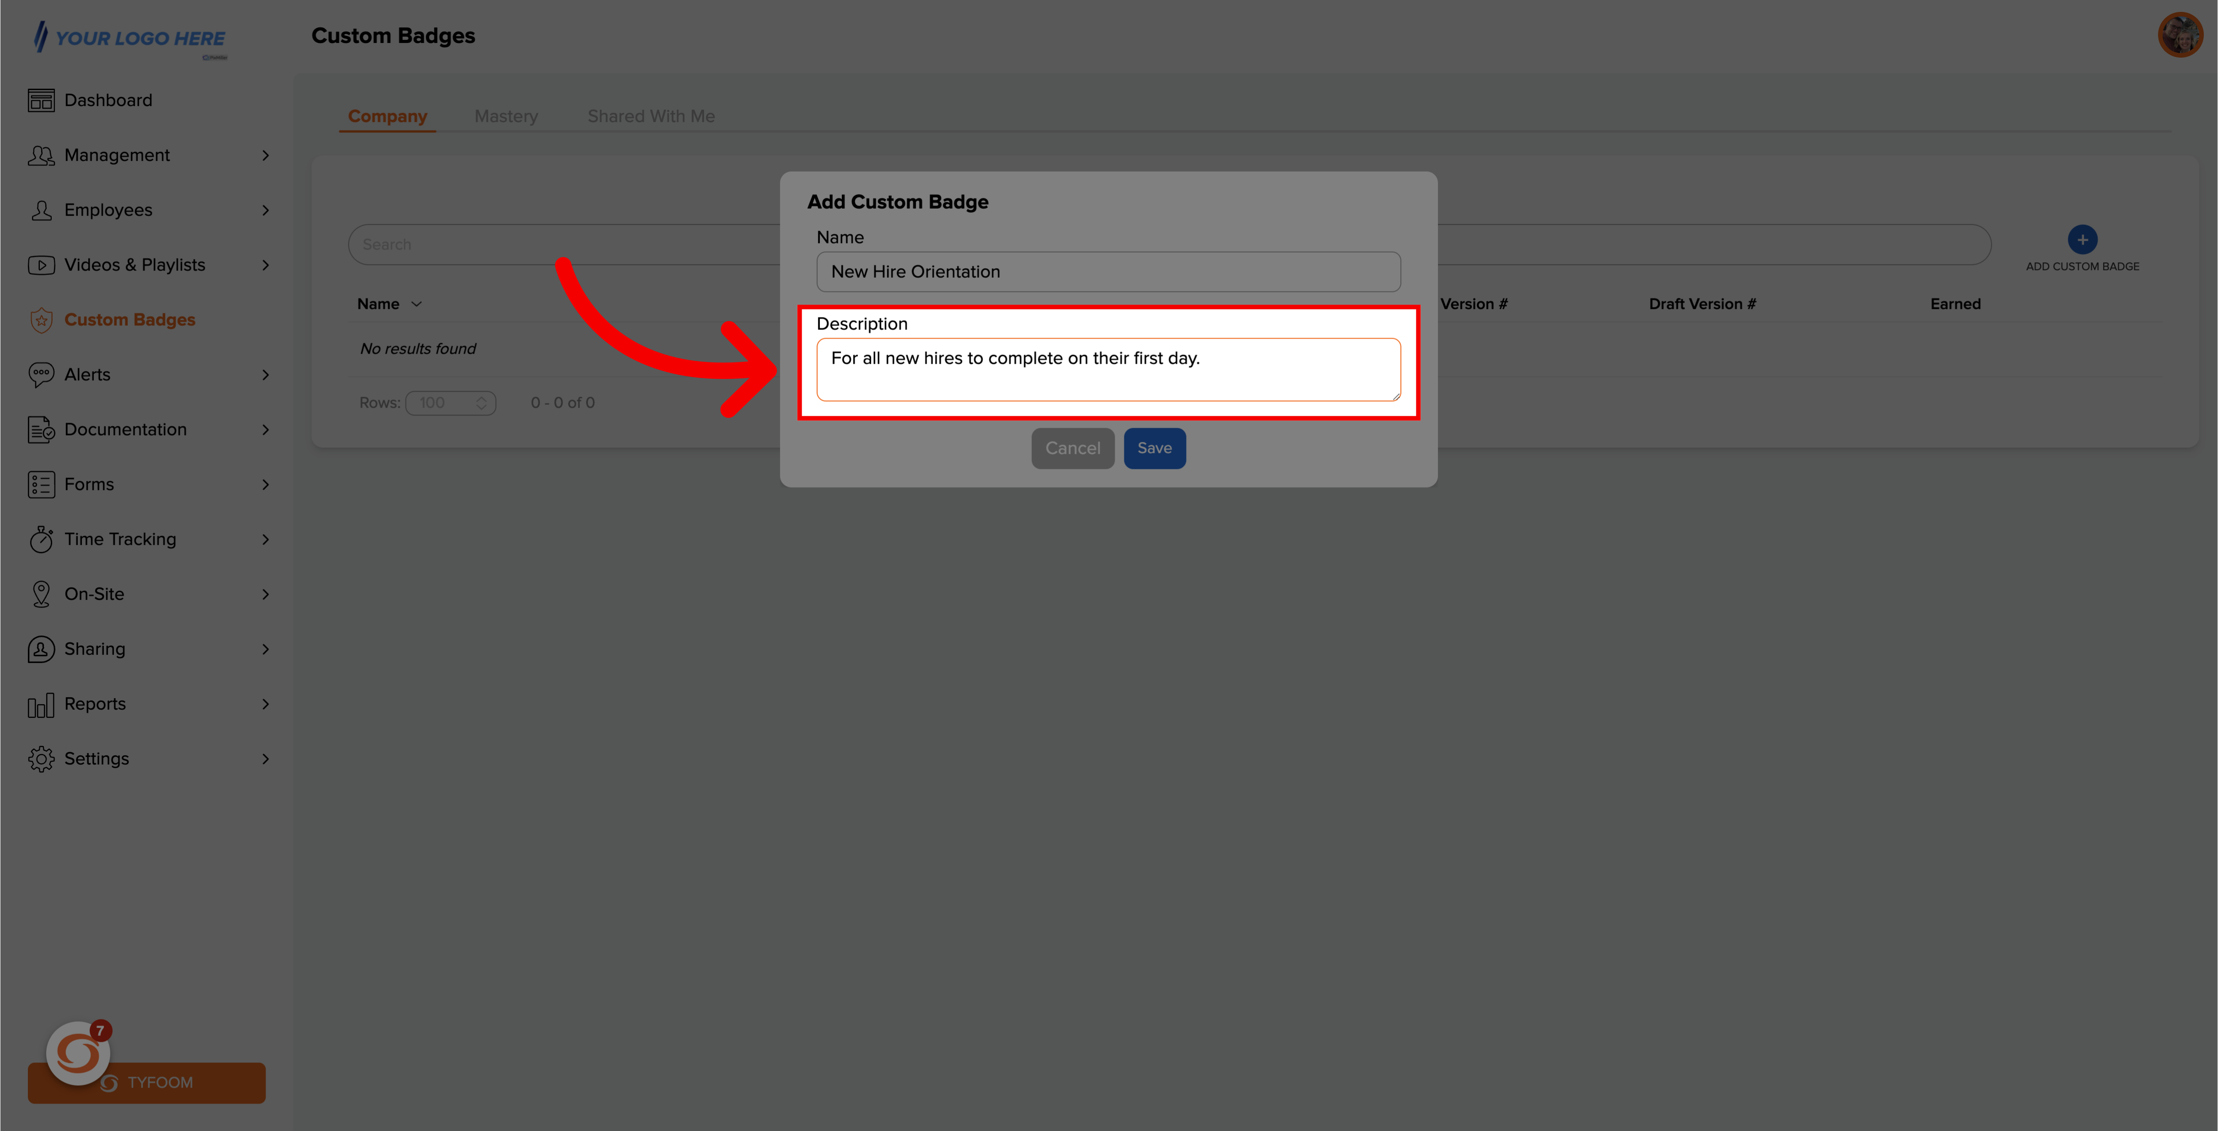Expand the Alerts menu chevron
The width and height of the screenshot is (2218, 1131).
(265, 374)
